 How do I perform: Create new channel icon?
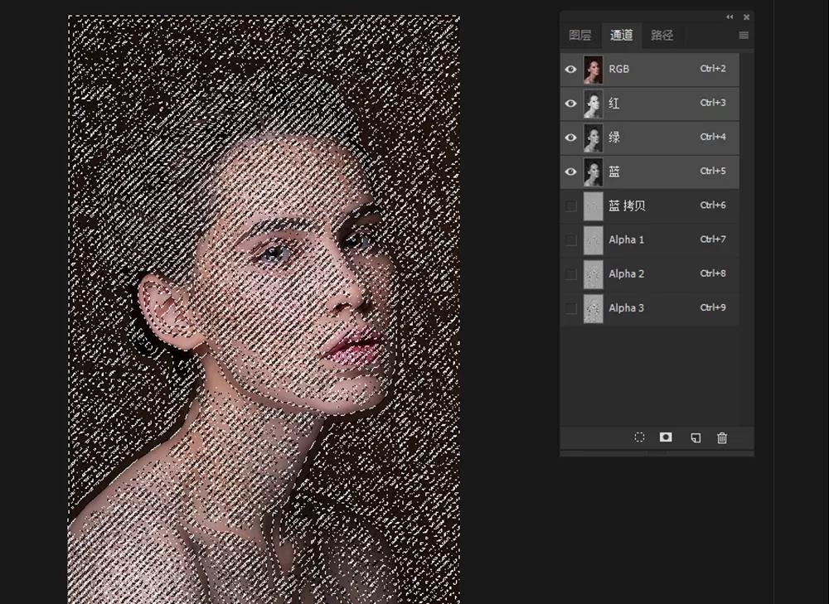pos(696,437)
